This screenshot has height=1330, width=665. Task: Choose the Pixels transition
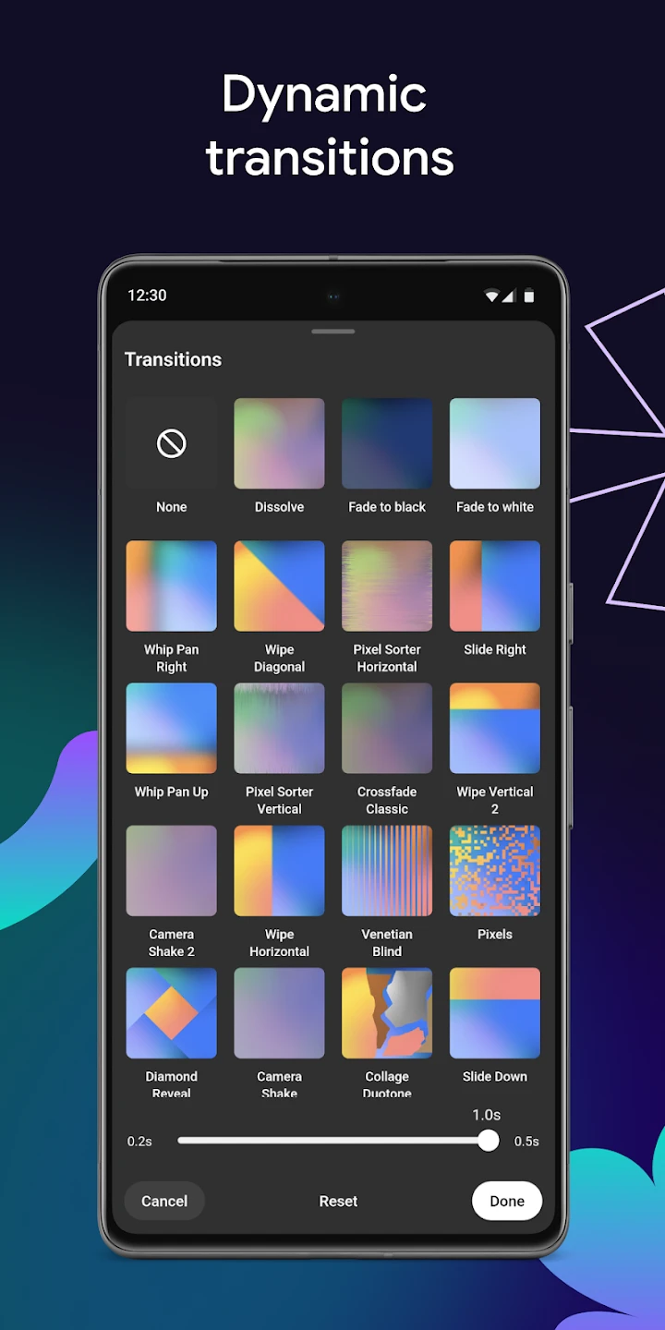tap(495, 871)
